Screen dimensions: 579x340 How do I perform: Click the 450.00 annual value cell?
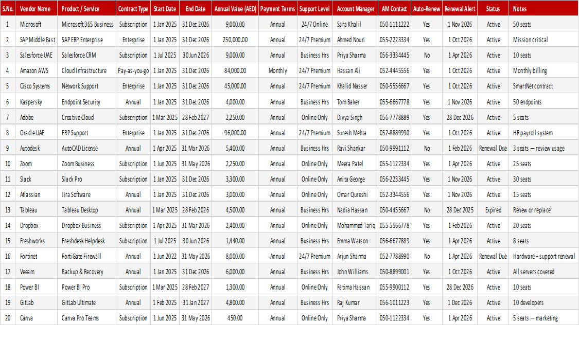click(235, 318)
